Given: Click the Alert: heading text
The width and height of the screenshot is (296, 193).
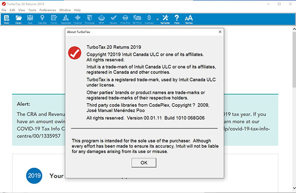Looking at the screenshot, I should click(x=23, y=104).
